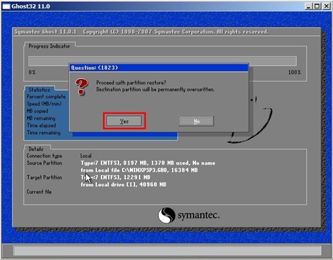Click the Symantec Ghost copyright header
Viewport: 333px width, 260px height.
[x=142, y=32]
